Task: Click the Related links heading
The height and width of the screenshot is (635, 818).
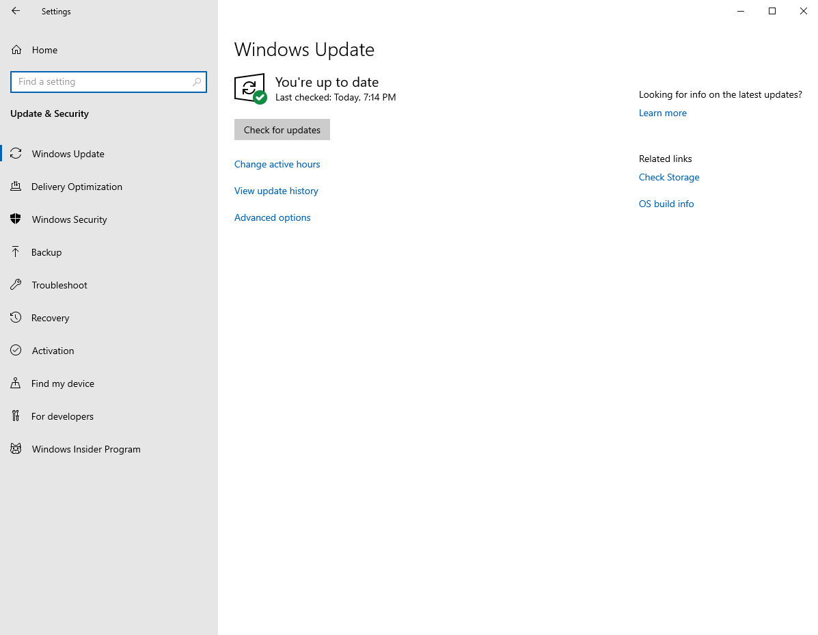Action: coord(665,159)
